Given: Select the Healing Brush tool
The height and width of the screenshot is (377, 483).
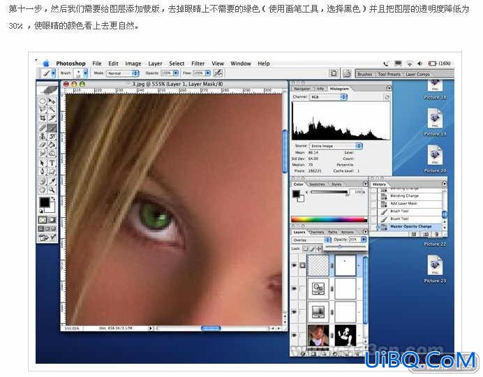Looking at the screenshot, I should coord(43,128).
